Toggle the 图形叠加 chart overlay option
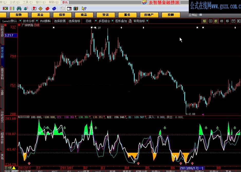This screenshot has width=241, height=172. 120,21
